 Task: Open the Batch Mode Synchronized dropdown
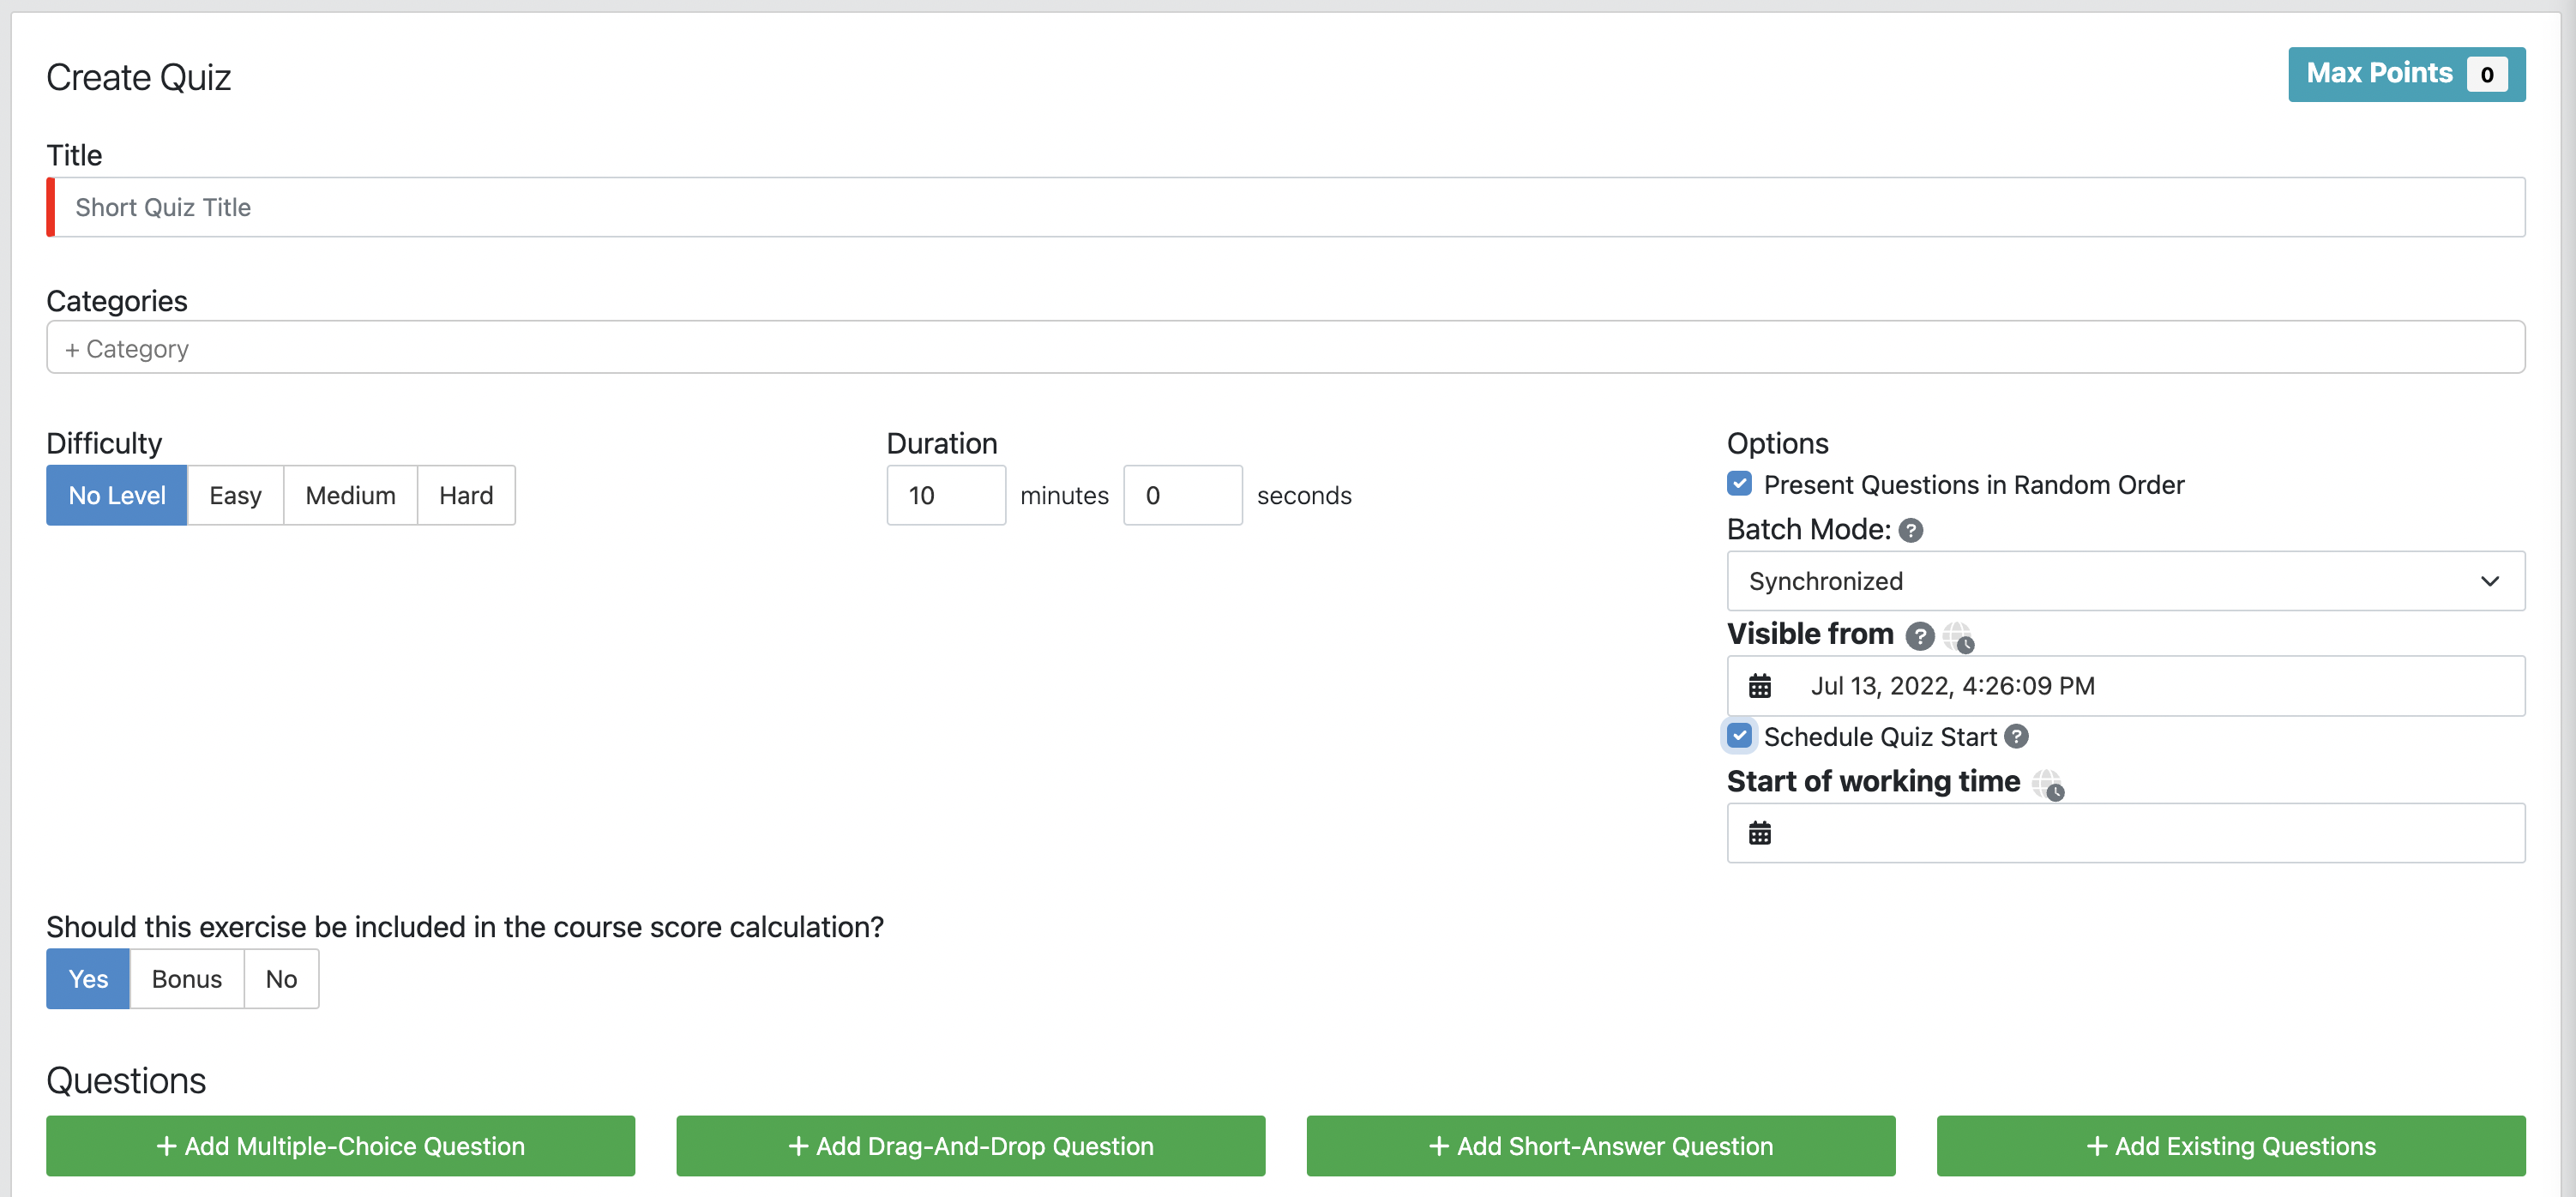(x=2124, y=581)
